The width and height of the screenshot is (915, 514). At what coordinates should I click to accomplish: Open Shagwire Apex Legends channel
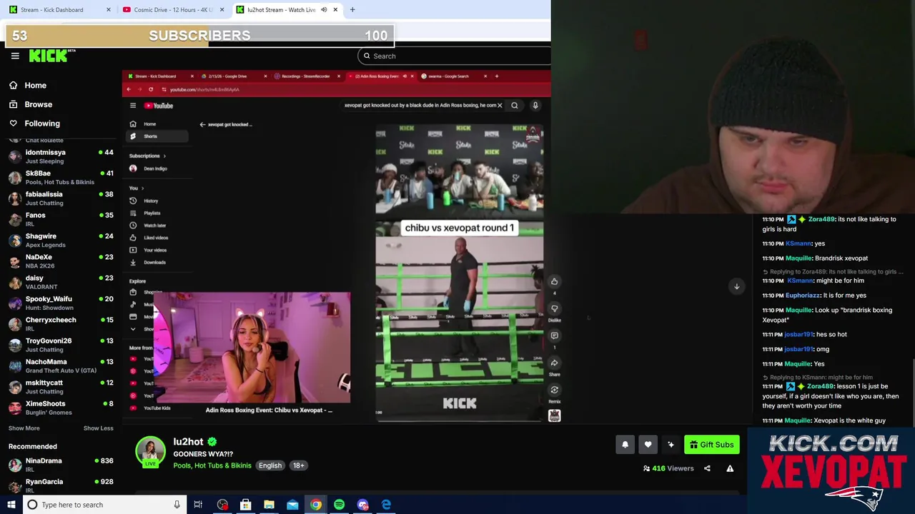[61, 240]
